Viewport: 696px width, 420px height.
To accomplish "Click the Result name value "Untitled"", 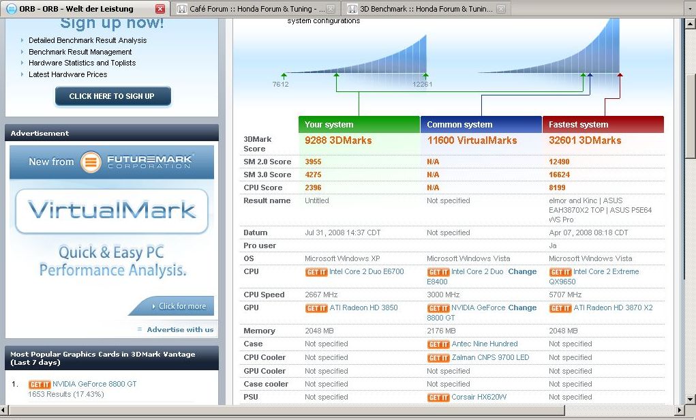I will [x=317, y=200].
